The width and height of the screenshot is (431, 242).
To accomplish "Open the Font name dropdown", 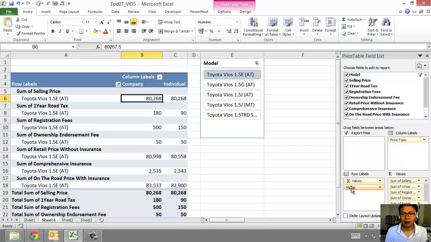I will pyautogui.click(x=82, y=22).
